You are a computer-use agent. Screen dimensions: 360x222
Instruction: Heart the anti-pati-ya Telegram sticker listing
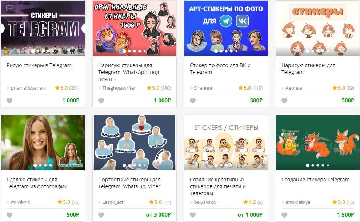[284, 215]
